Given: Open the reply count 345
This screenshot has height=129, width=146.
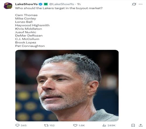Looking at the screenshot, I should 24,125.
